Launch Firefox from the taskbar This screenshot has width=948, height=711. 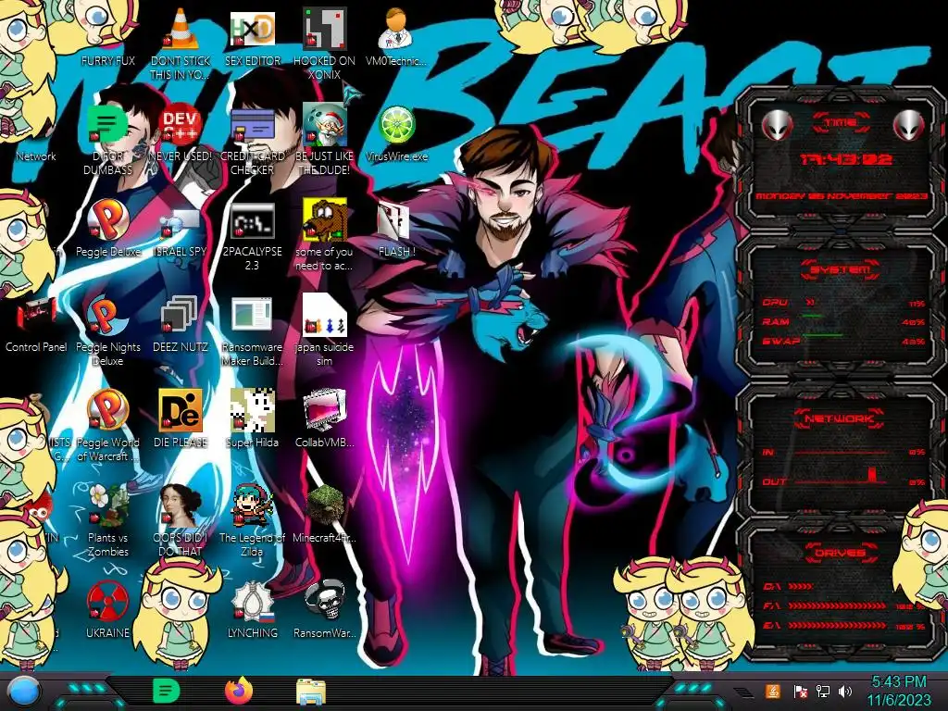238,691
